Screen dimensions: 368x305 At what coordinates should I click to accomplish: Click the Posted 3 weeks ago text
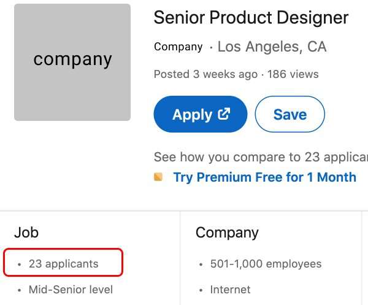pos(205,74)
